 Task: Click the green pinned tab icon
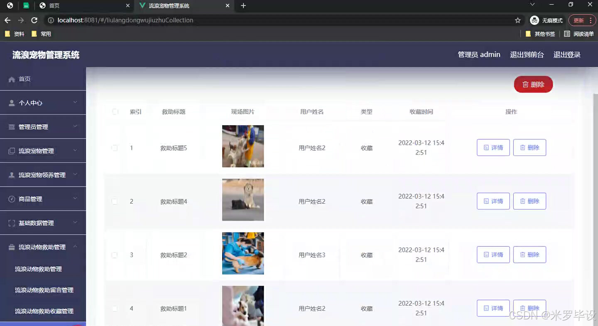(x=26, y=5)
